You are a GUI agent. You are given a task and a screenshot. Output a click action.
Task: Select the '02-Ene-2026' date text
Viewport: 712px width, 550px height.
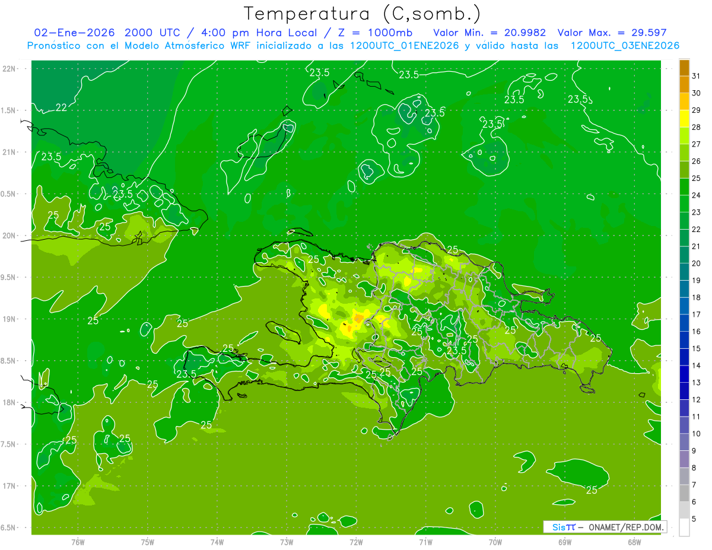73,33
